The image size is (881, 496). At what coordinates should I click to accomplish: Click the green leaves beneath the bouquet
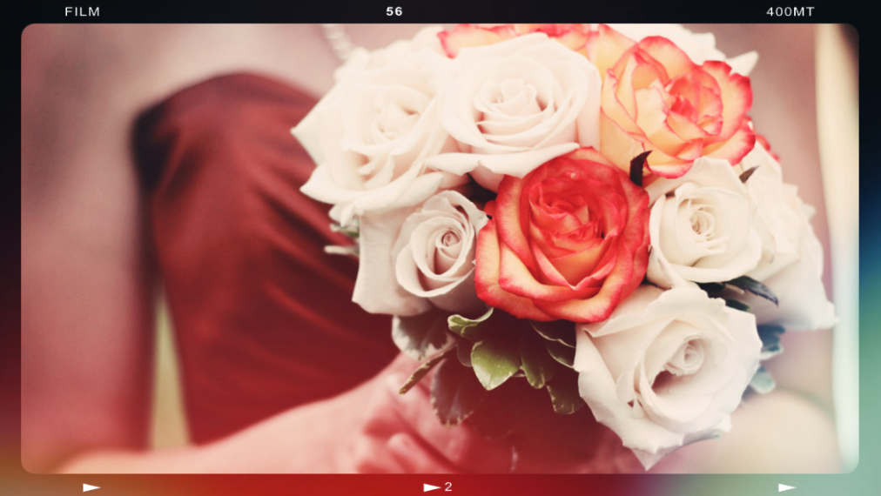[496, 357]
